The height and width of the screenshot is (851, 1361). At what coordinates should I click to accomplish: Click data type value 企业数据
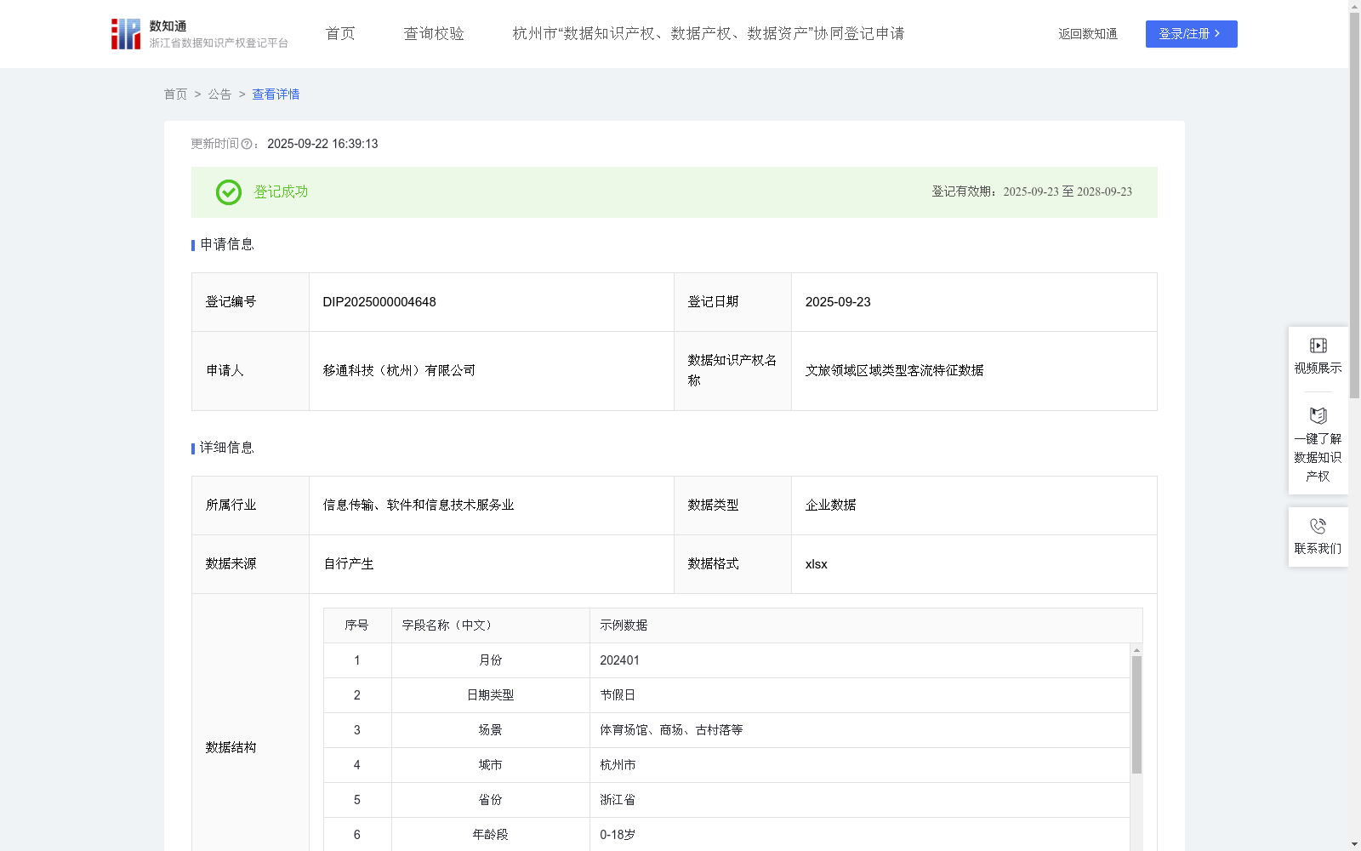click(x=830, y=505)
